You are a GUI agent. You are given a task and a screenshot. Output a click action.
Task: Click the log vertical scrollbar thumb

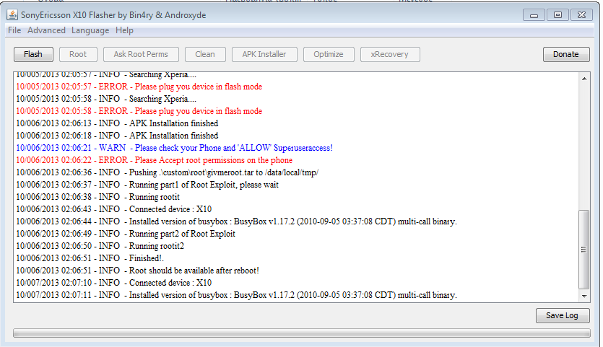[584, 249]
